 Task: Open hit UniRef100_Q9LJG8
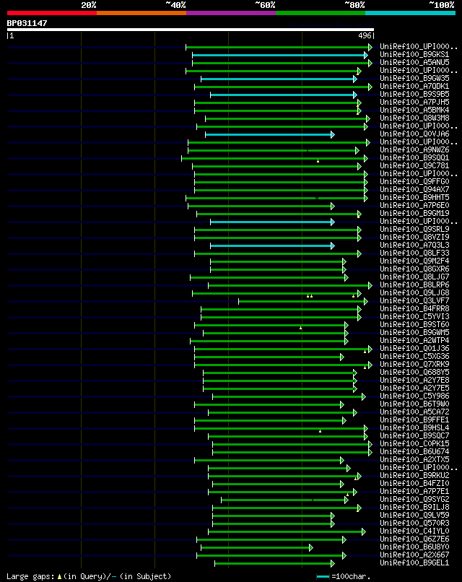(414, 292)
